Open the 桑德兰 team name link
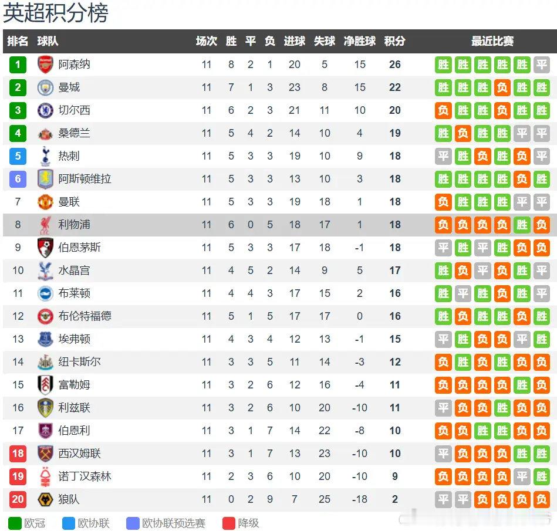Image resolution: width=557 pixels, height=531 pixels. 74,133
